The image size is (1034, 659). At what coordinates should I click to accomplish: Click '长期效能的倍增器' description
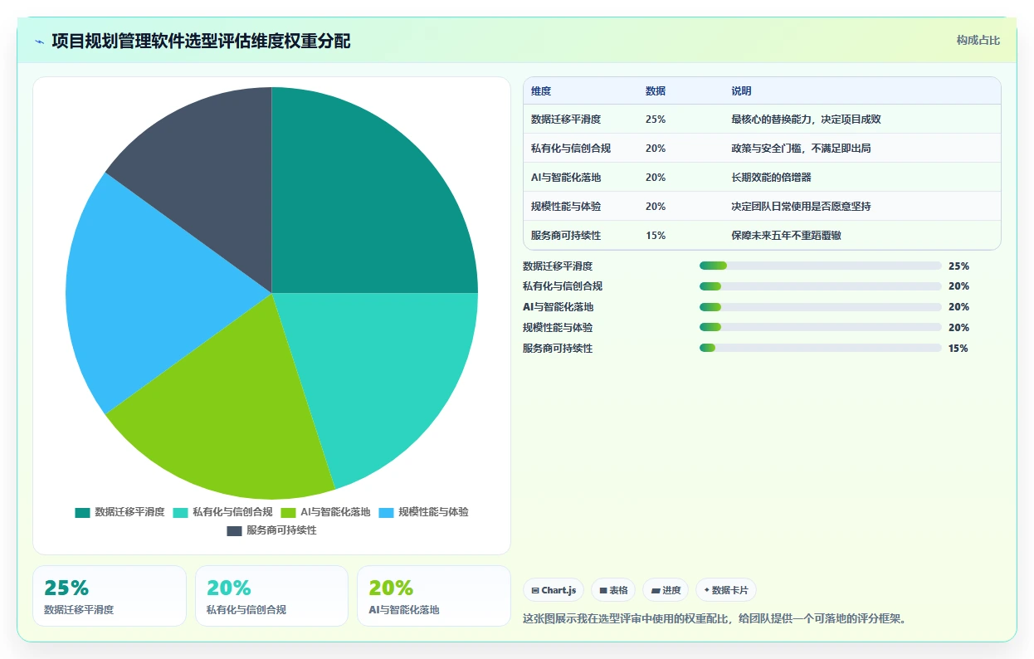tap(771, 178)
